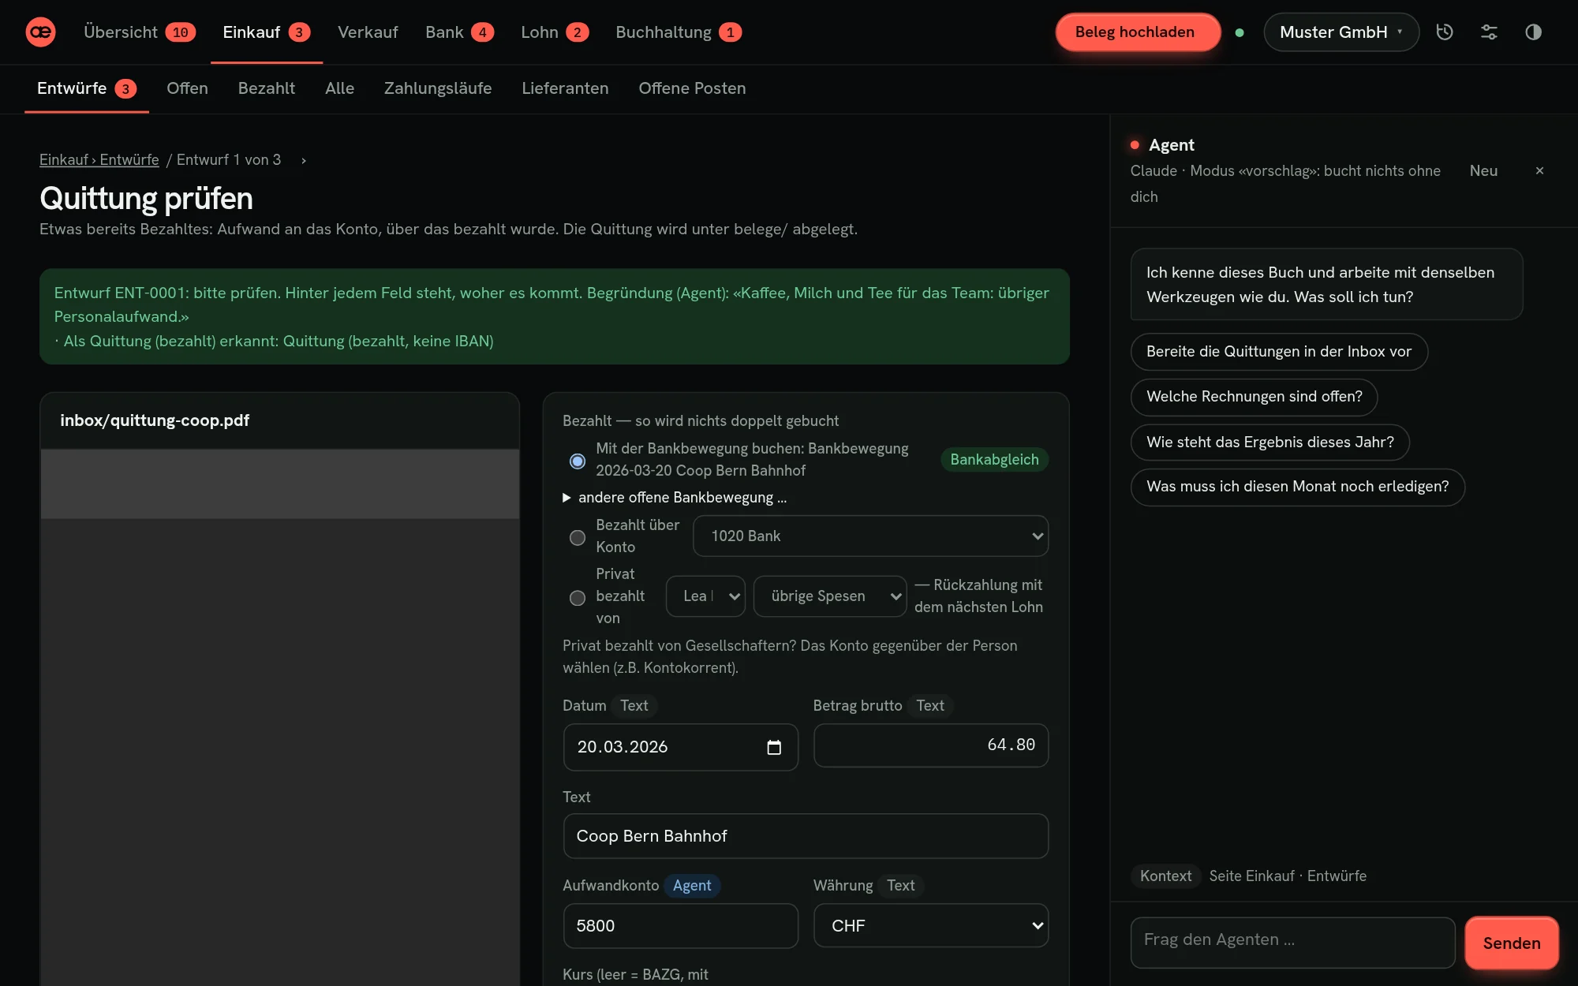1578x986 pixels.
Task: Select 'Bezahlt über Konto' radio button
Action: 578,537
